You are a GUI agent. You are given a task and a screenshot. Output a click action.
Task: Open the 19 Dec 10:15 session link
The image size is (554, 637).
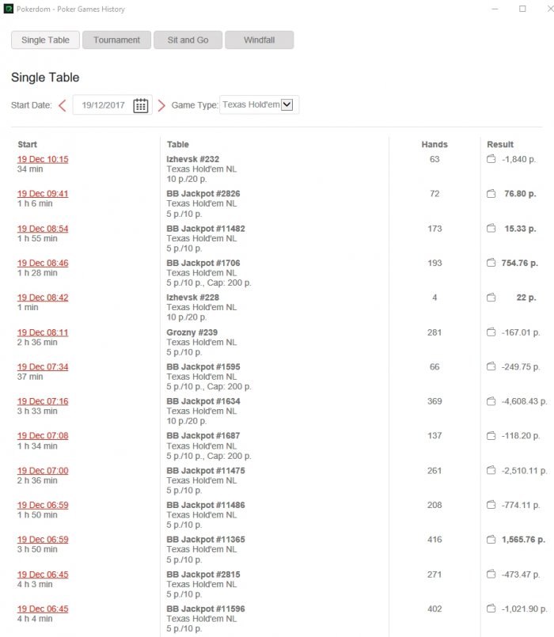(43, 159)
